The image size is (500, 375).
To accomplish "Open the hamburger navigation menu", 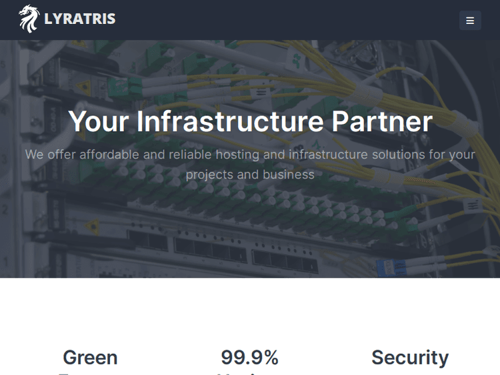I will 470,21.
